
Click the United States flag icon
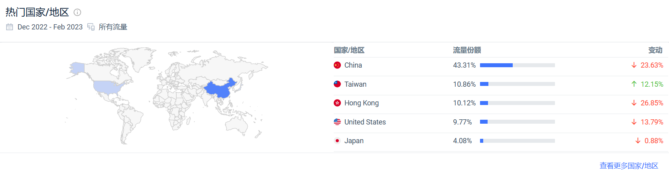pyautogui.click(x=337, y=122)
